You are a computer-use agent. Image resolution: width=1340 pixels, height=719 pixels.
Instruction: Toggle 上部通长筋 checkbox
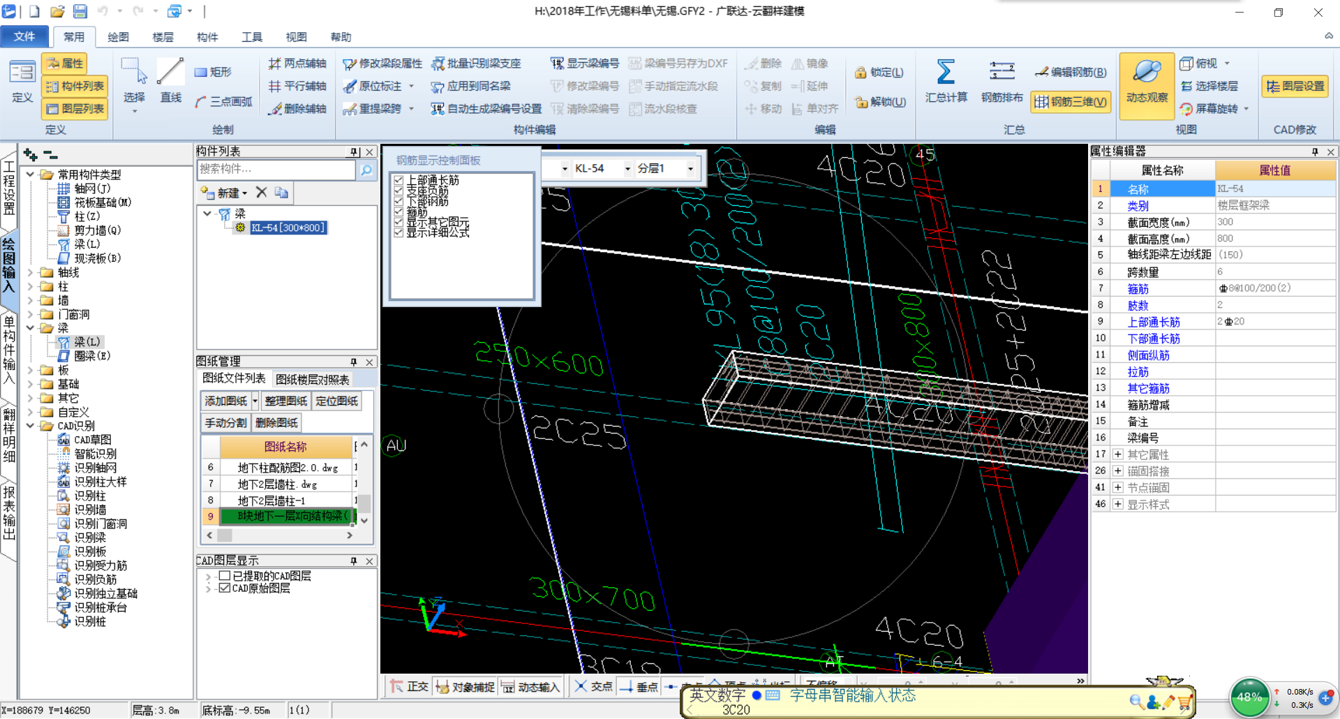pyautogui.click(x=399, y=180)
